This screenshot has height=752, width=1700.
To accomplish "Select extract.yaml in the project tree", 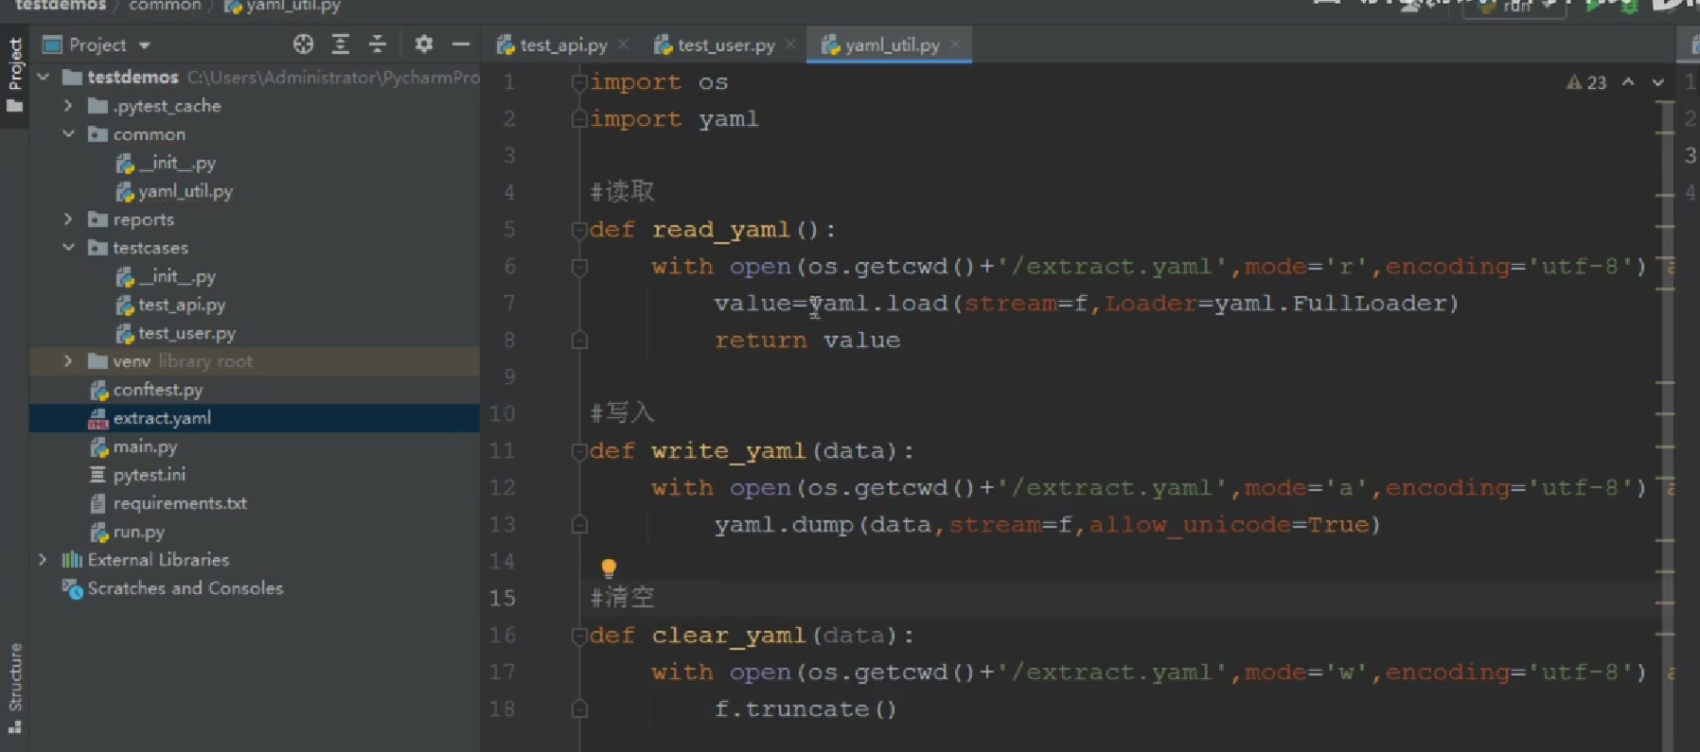I will tap(255, 417).
